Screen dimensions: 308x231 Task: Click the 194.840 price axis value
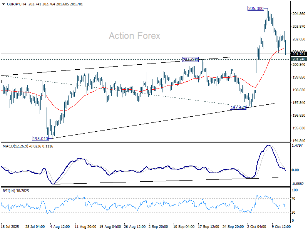pos(299,141)
